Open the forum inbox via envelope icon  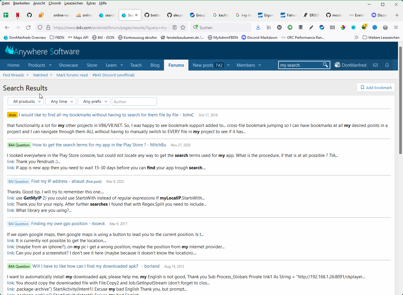click(x=375, y=65)
